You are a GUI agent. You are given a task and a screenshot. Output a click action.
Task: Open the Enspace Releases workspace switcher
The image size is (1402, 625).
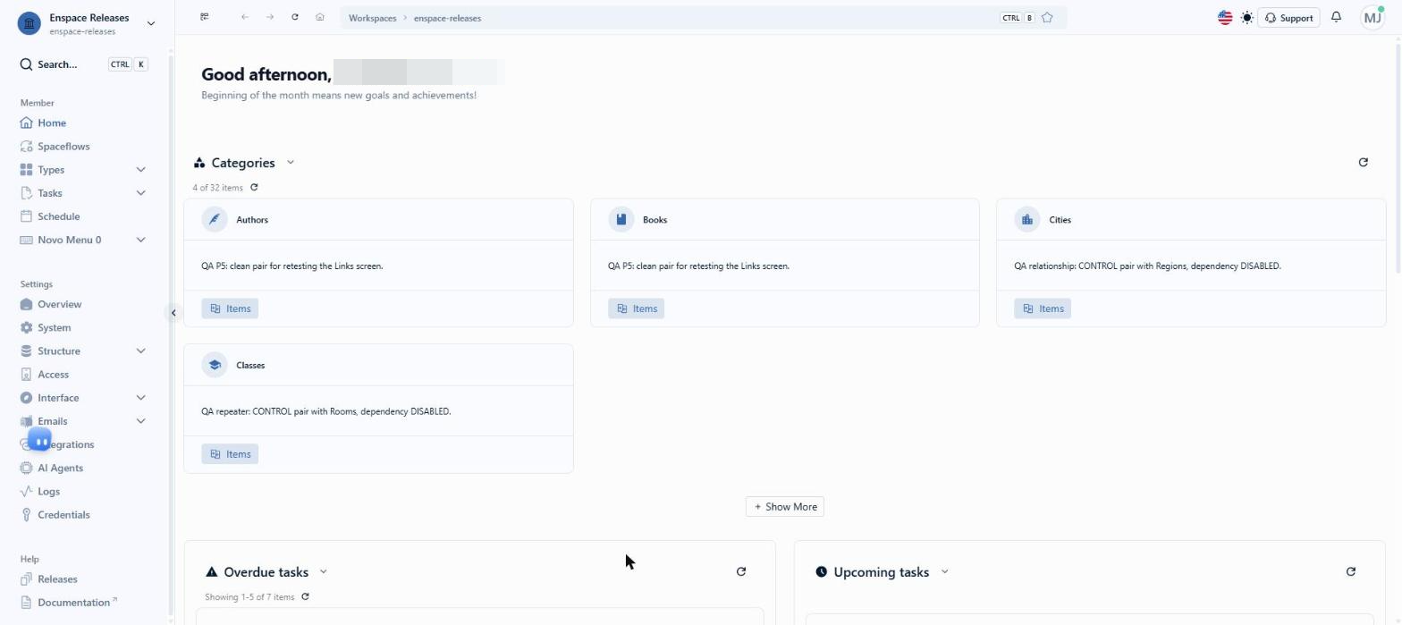86,23
